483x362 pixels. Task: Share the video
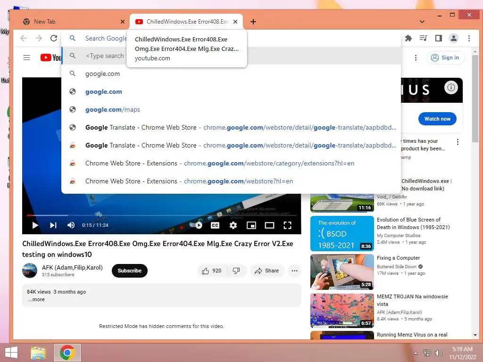[267, 271]
